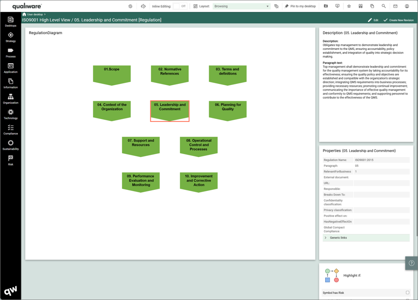The height and width of the screenshot is (300, 418).
Task: Click the star favorite icon in the toolbar
Action: 349,6
